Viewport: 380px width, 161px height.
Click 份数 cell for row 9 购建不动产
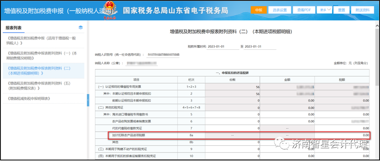[x=233, y=149]
